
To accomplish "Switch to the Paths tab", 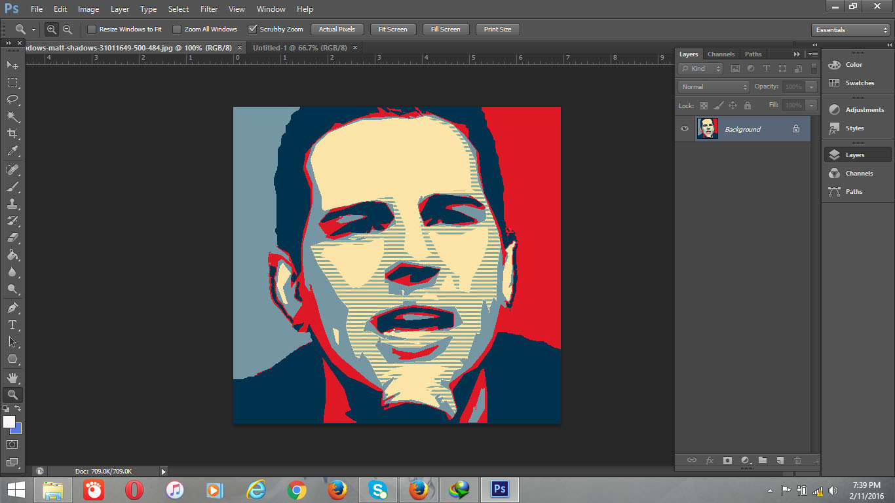I will pos(753,54).
